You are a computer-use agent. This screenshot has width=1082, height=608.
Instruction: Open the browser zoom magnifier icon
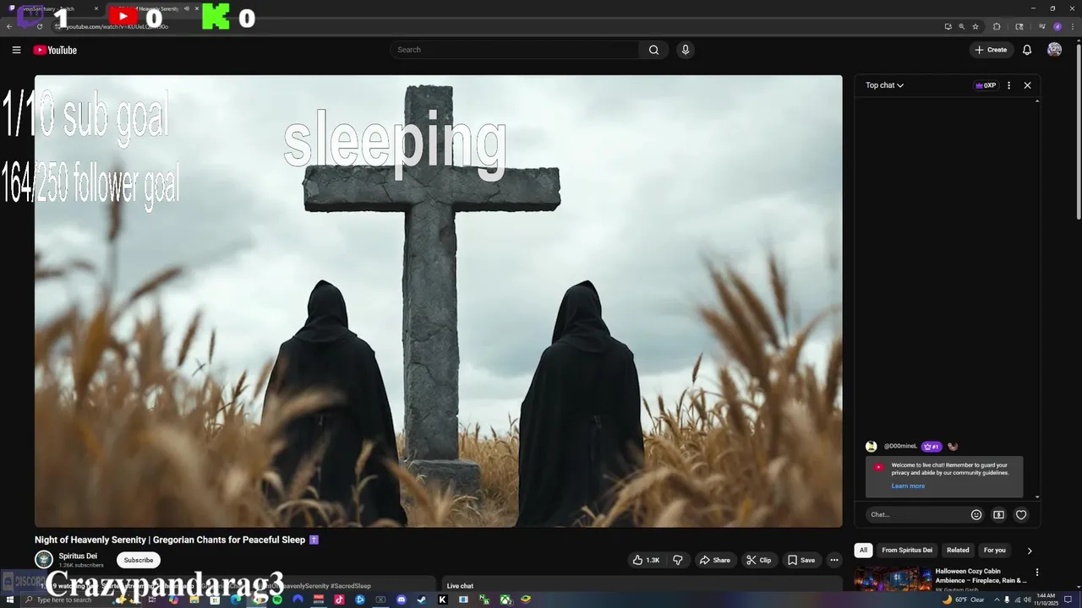coord(961,26)
